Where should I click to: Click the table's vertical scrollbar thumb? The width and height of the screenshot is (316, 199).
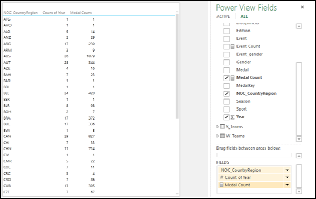pos(177,66)
